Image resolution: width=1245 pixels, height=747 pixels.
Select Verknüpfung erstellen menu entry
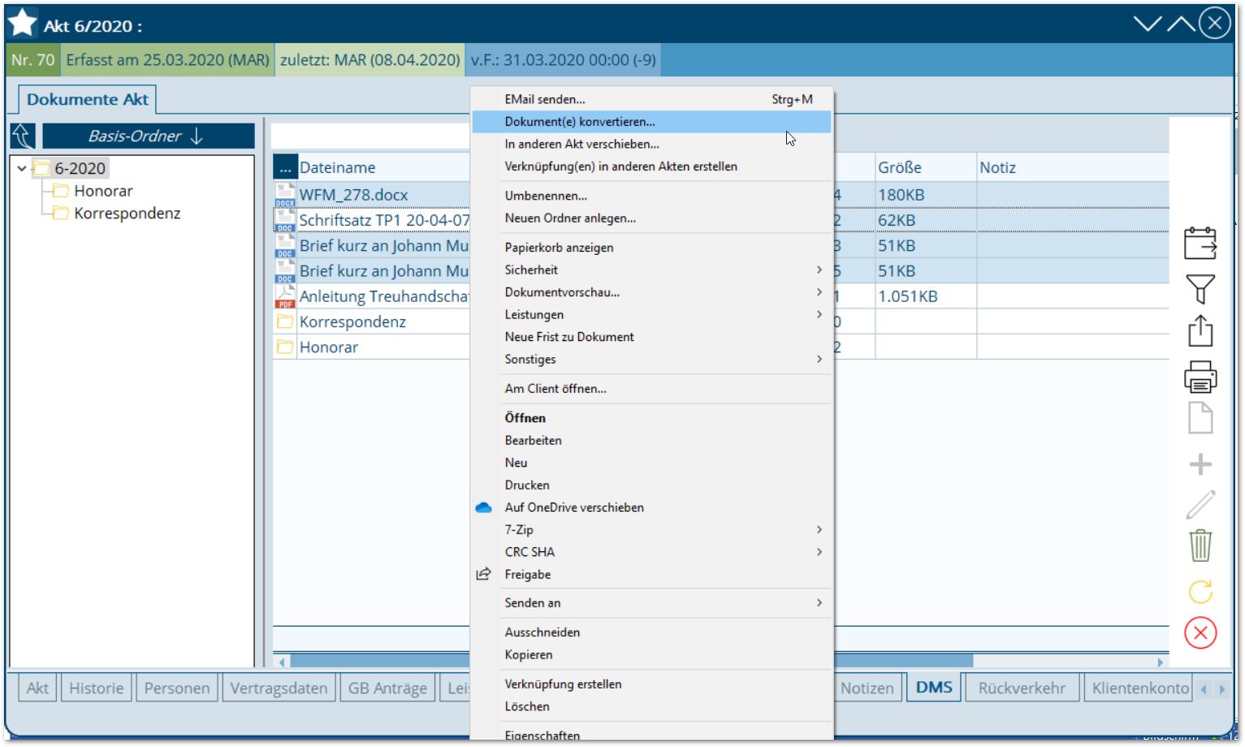click(x=651, y=684)
